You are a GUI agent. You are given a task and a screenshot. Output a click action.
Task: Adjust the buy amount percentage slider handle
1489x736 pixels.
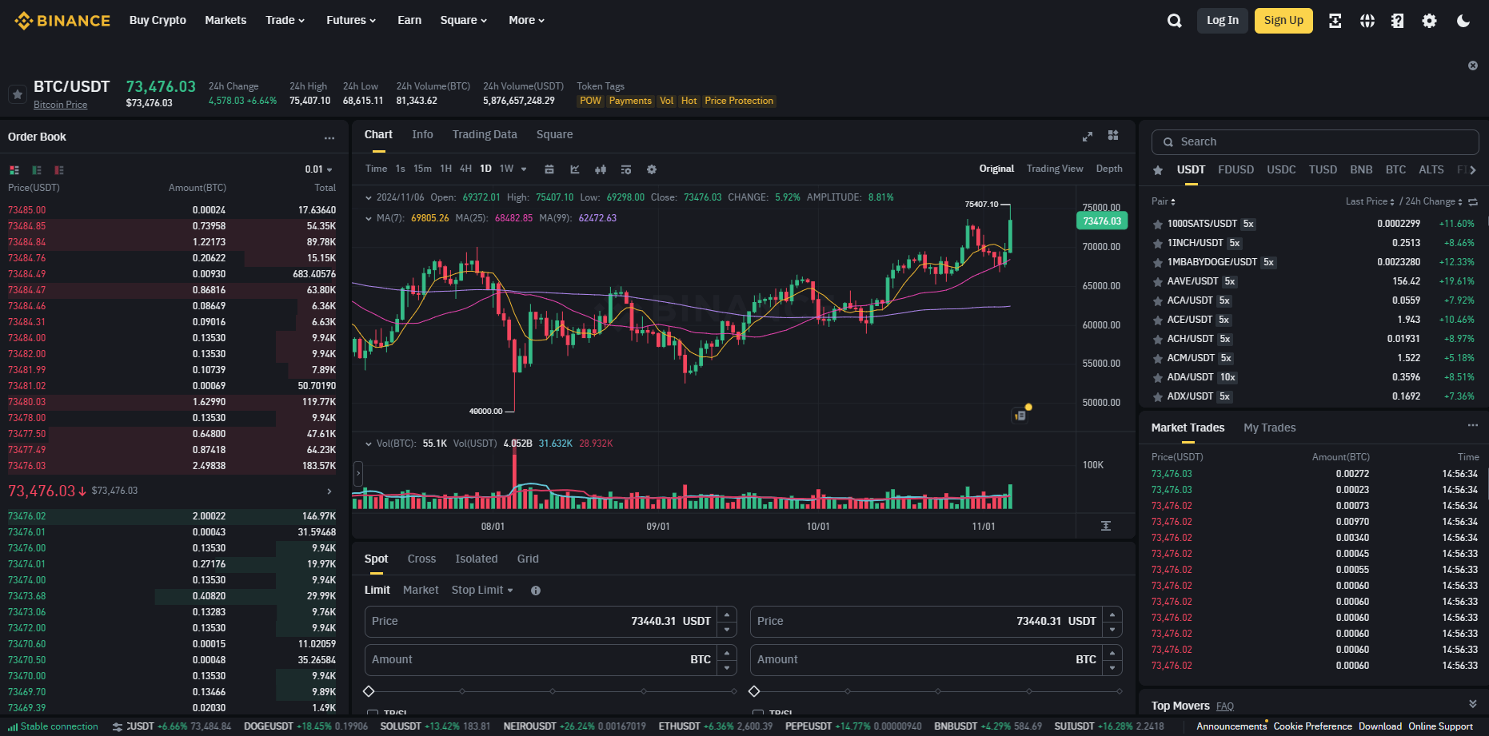point(369,691)
